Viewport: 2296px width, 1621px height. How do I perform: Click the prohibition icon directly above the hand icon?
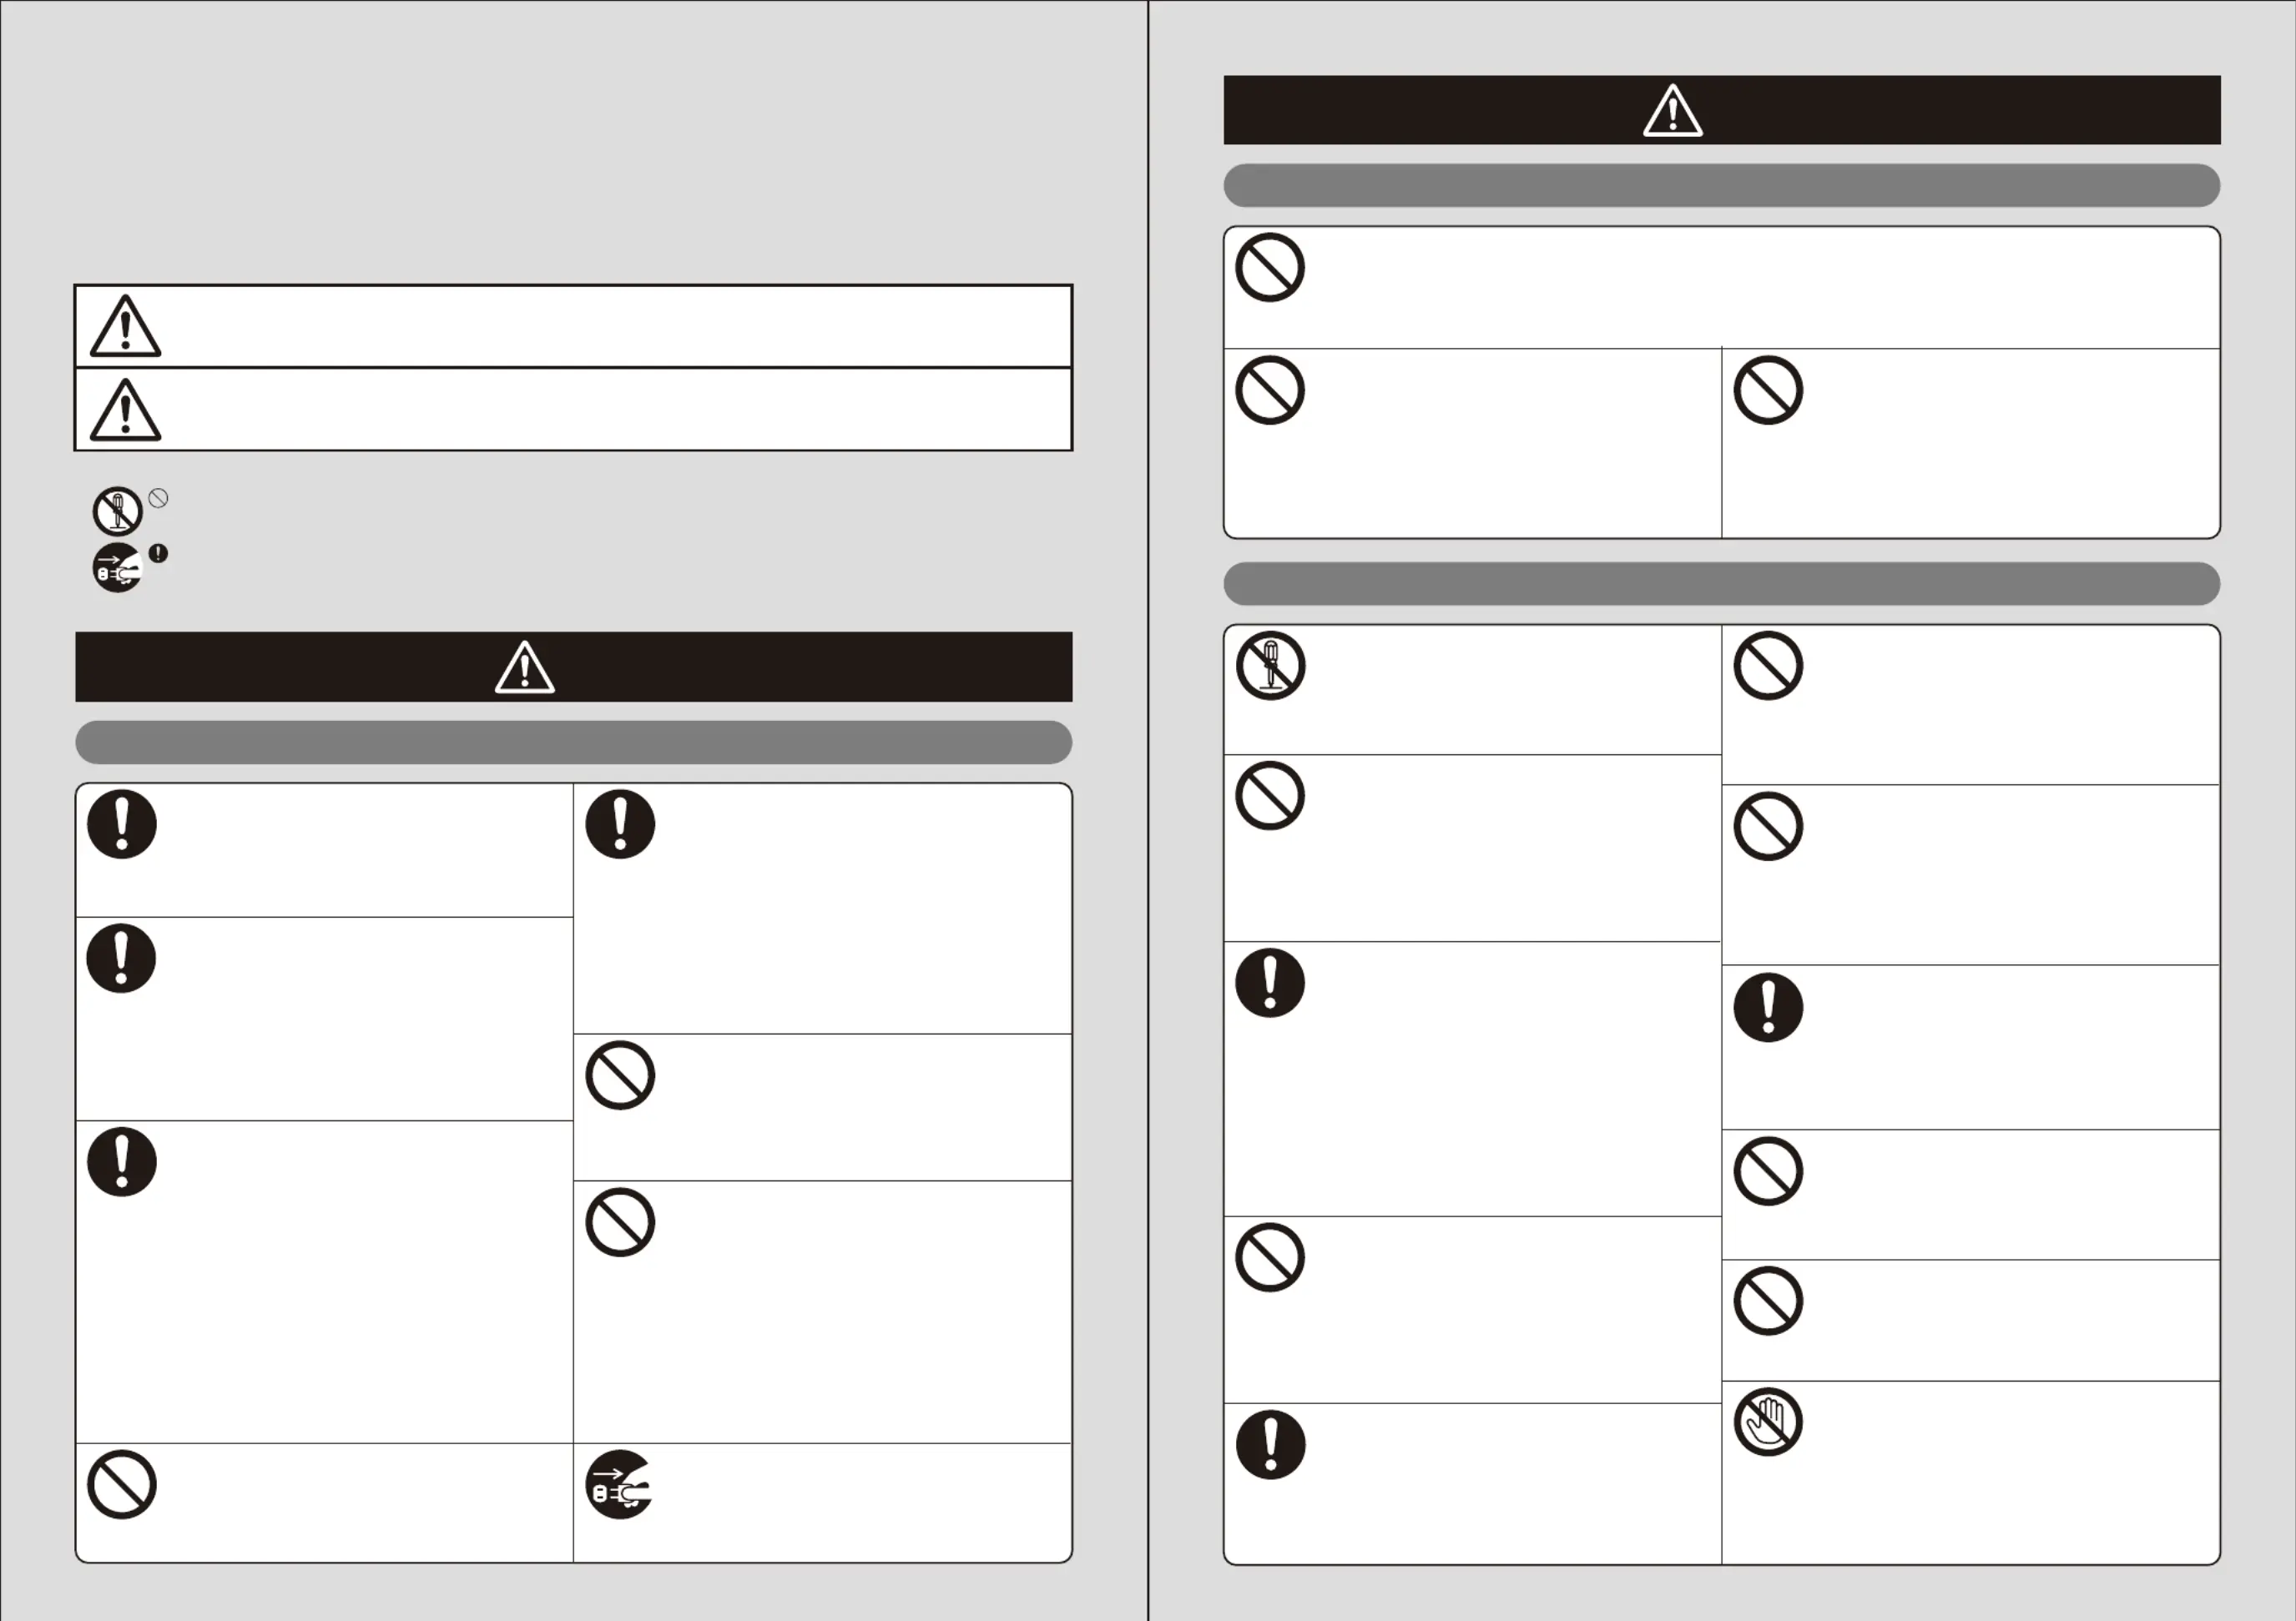coord(1767,1301)
